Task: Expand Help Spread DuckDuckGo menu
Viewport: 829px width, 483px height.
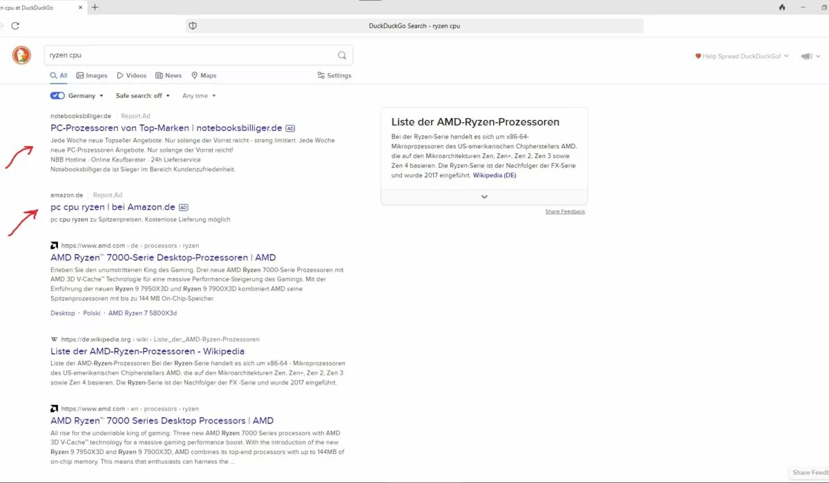Action: (742, 56)
